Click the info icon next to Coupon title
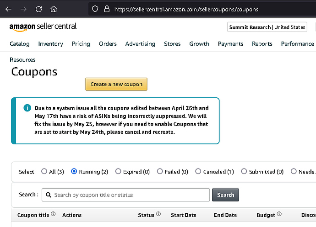The image size is (316, 227). tap(54, 214)
